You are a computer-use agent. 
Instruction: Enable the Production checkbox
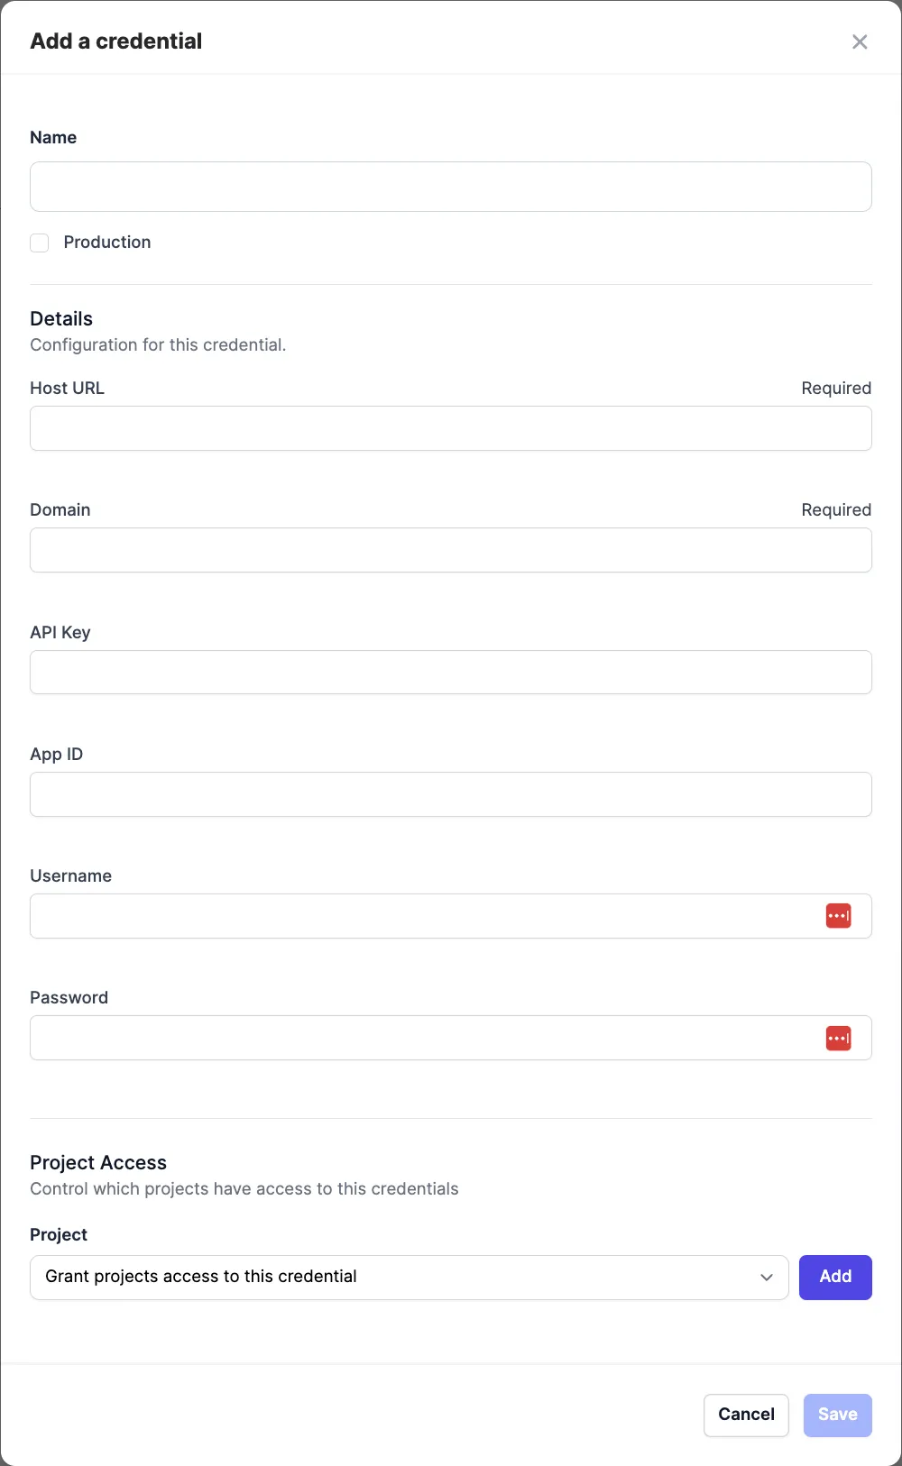point(40,243)
